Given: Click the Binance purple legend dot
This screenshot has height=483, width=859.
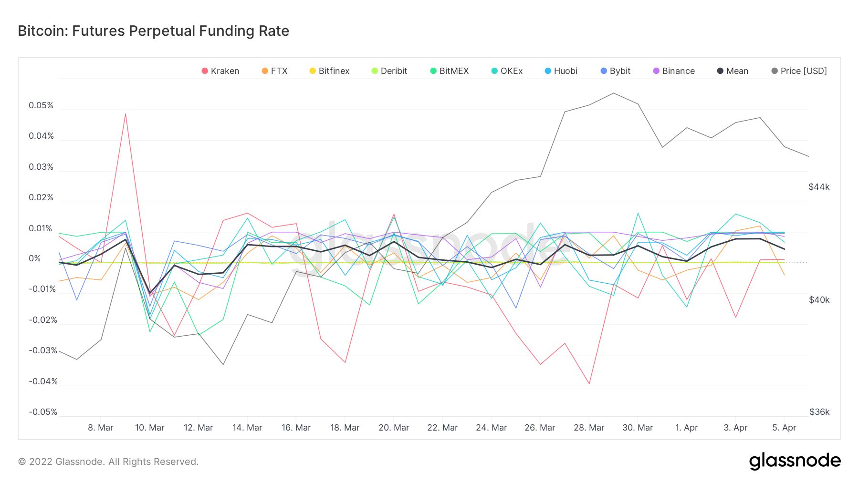Looking at the screenshot, I should pyautogui.click(x=656, y=71).
